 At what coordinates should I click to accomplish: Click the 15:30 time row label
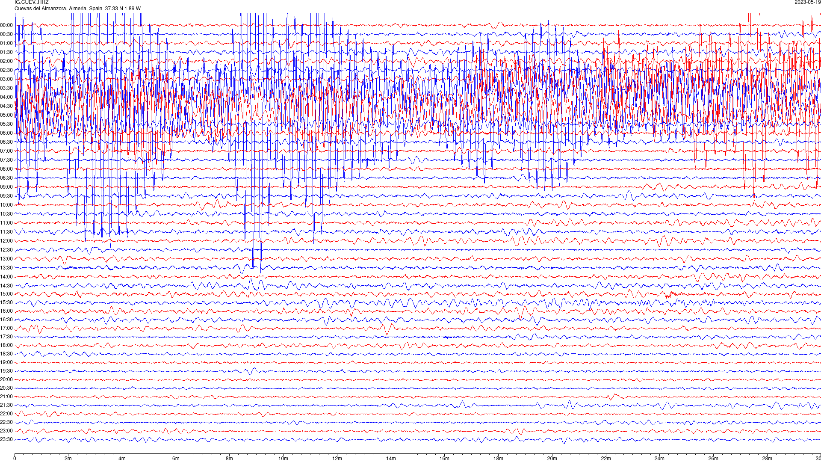click(6, 303)
